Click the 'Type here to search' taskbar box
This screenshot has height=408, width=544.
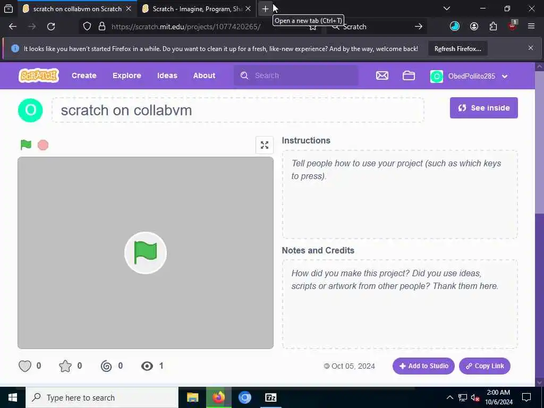tap(101, 397)
